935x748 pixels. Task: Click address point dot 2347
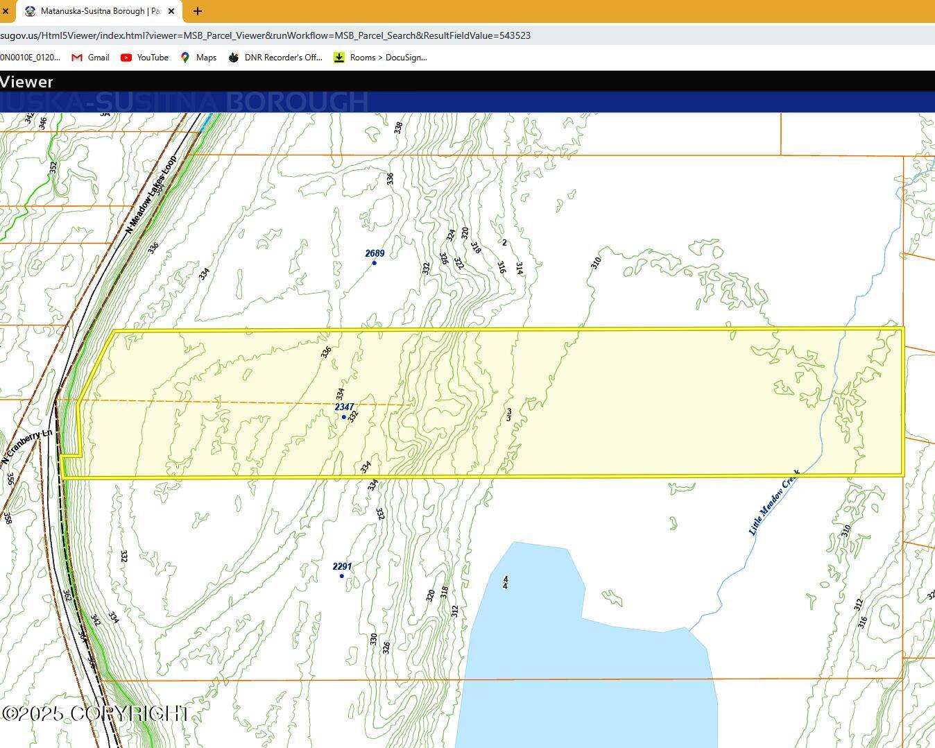[344, 417]
